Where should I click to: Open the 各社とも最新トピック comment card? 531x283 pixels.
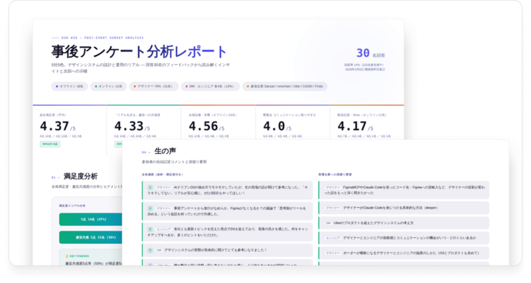(x=227, y=232)
